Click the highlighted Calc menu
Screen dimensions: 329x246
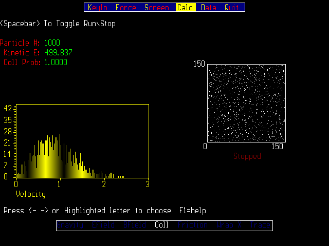185,8
